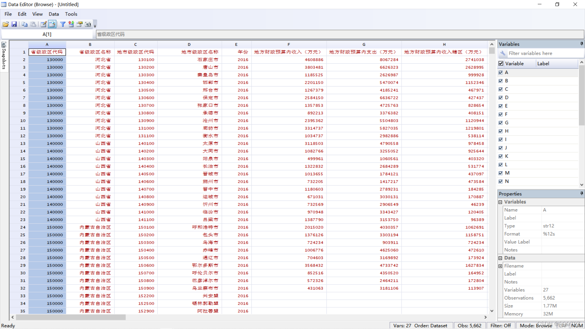Uncheck variable H checkbox
Screen dimensions: 585x329
pyautogui.click(x=501, y=131)
